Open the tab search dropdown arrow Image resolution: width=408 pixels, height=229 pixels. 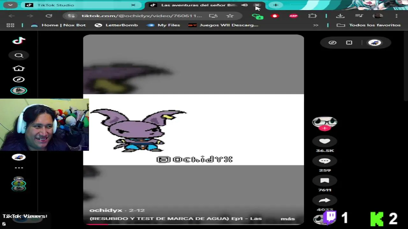coord(11,5)
